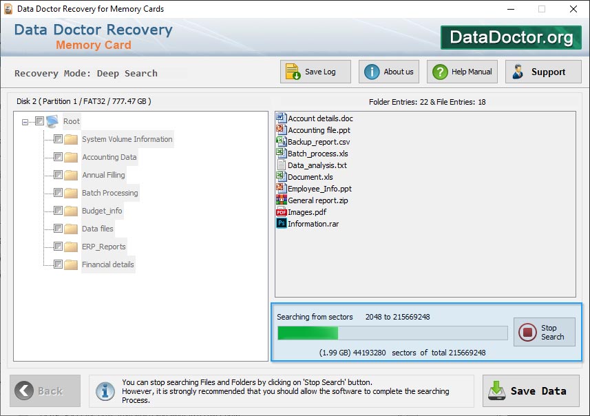Click the Save Data button label
The height and width of the screenshot is (416, 590).
tap(538, 391)
